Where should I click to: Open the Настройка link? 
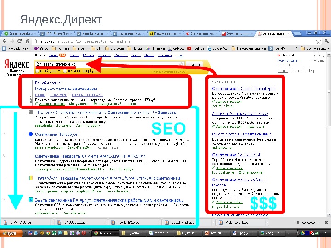[285, 66]
